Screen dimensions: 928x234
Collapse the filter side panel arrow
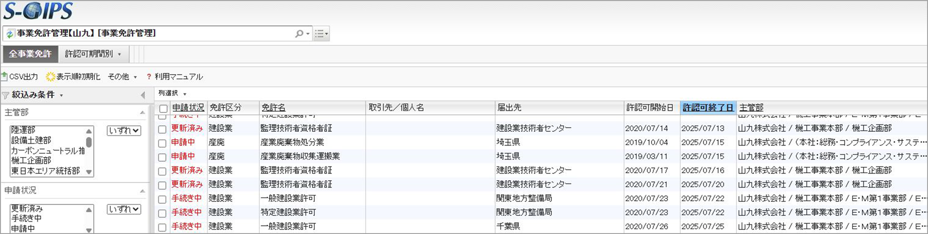(142, 95)
